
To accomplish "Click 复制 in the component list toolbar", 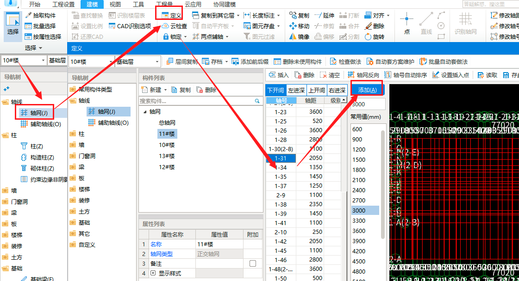I will coord(181,90).
